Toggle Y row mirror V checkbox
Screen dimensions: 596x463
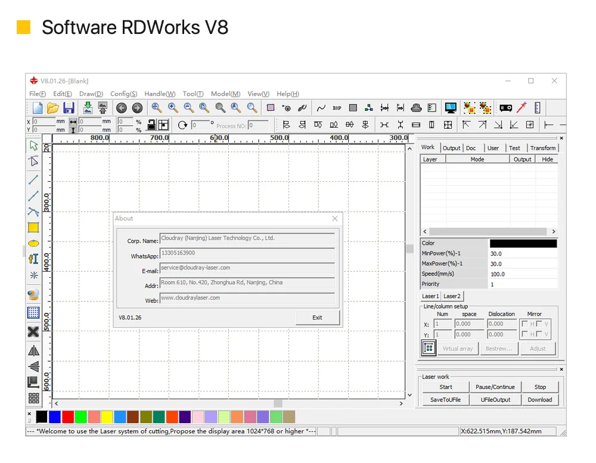point(539,334)
